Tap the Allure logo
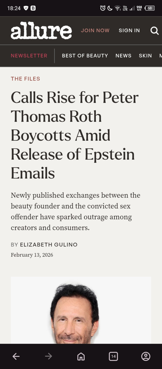Screen dimensions: 162x369 pyautogui.click(x=41, y=31)
